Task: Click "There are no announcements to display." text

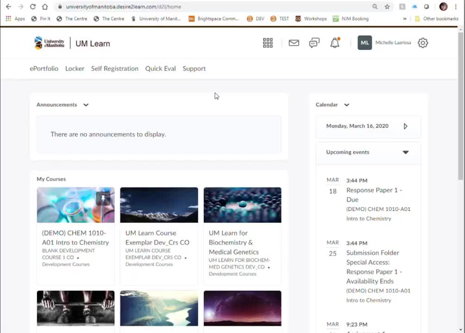Action: [108, 134]
